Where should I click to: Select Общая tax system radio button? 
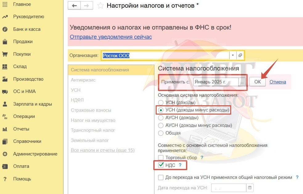coord(161,133)
